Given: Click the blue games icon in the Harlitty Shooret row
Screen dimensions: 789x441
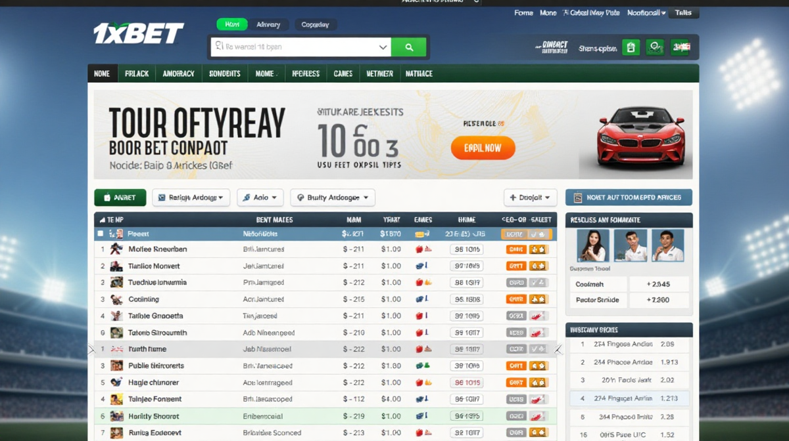Looking at the screenshot, I should tap(422, 416).
